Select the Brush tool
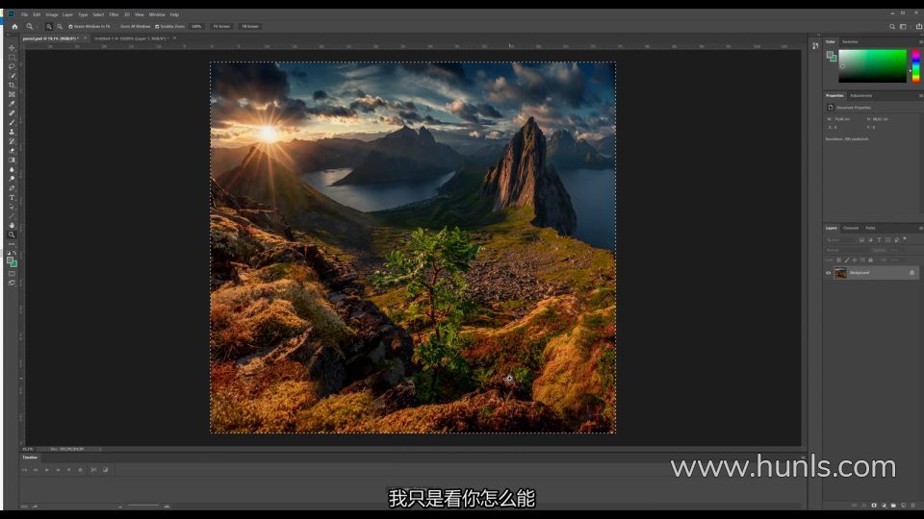 (12, 122)
